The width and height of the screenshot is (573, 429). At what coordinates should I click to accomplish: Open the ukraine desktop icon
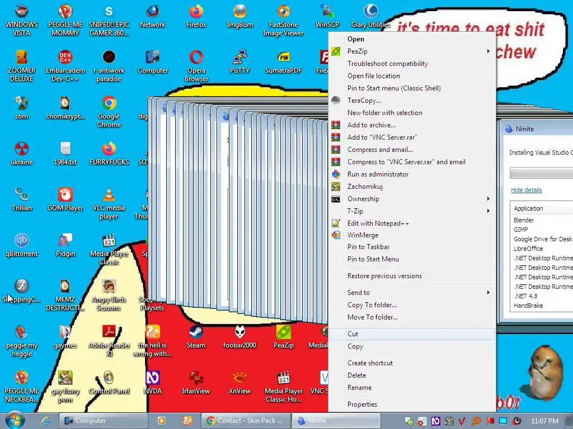click(x=22, y=154)
